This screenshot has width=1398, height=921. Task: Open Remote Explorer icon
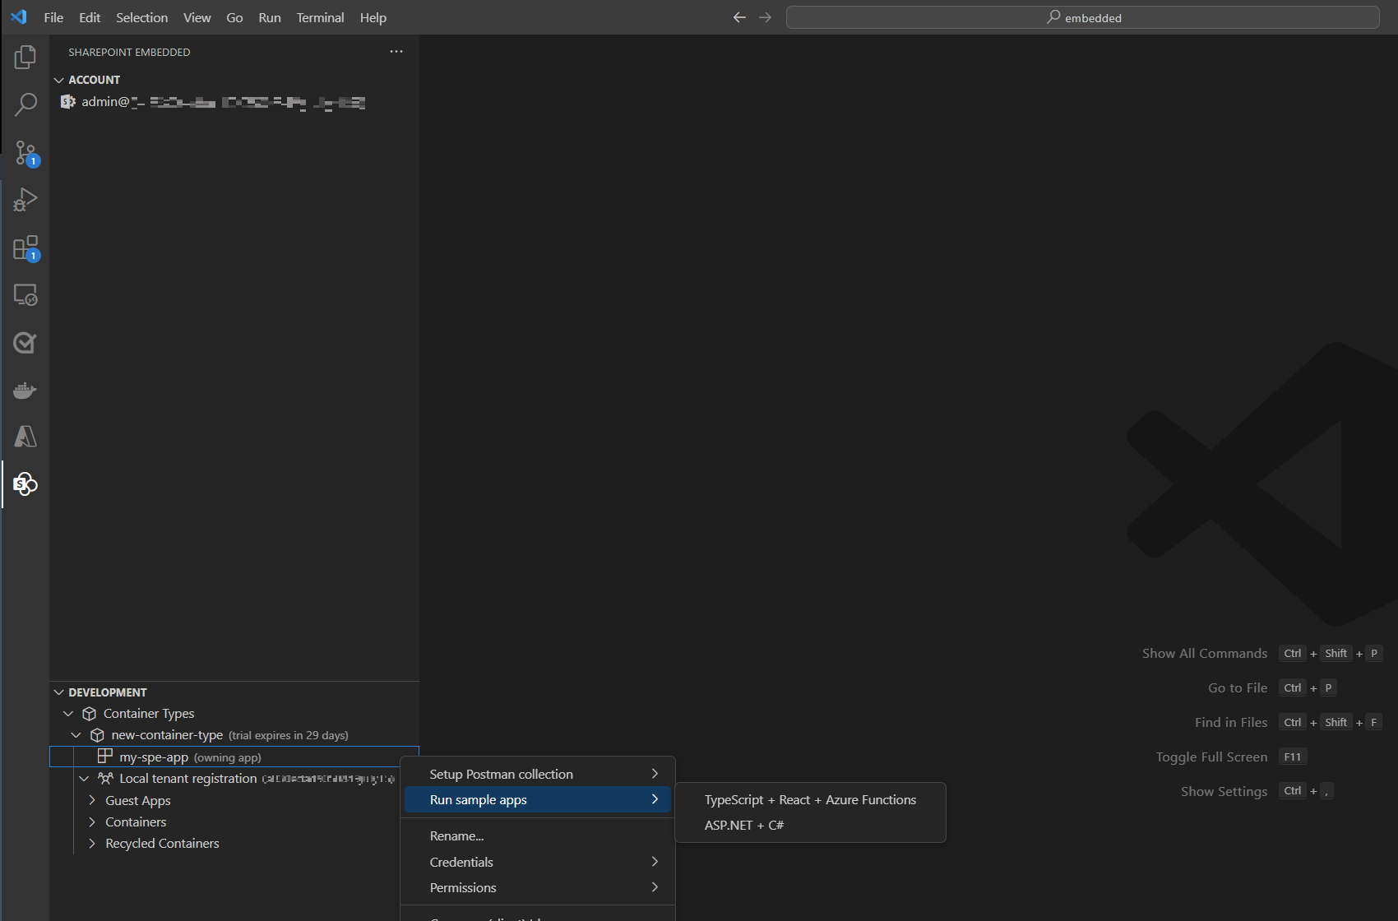[25, 295]
